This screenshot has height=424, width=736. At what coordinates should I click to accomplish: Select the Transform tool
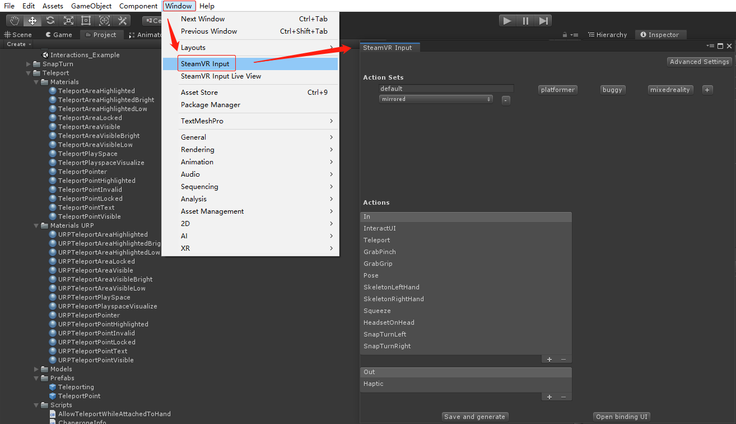[x=104, y=21]
